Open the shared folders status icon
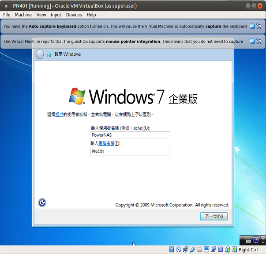Image resolution: width=266 pixels, height=254 pixels. (199, 250)
